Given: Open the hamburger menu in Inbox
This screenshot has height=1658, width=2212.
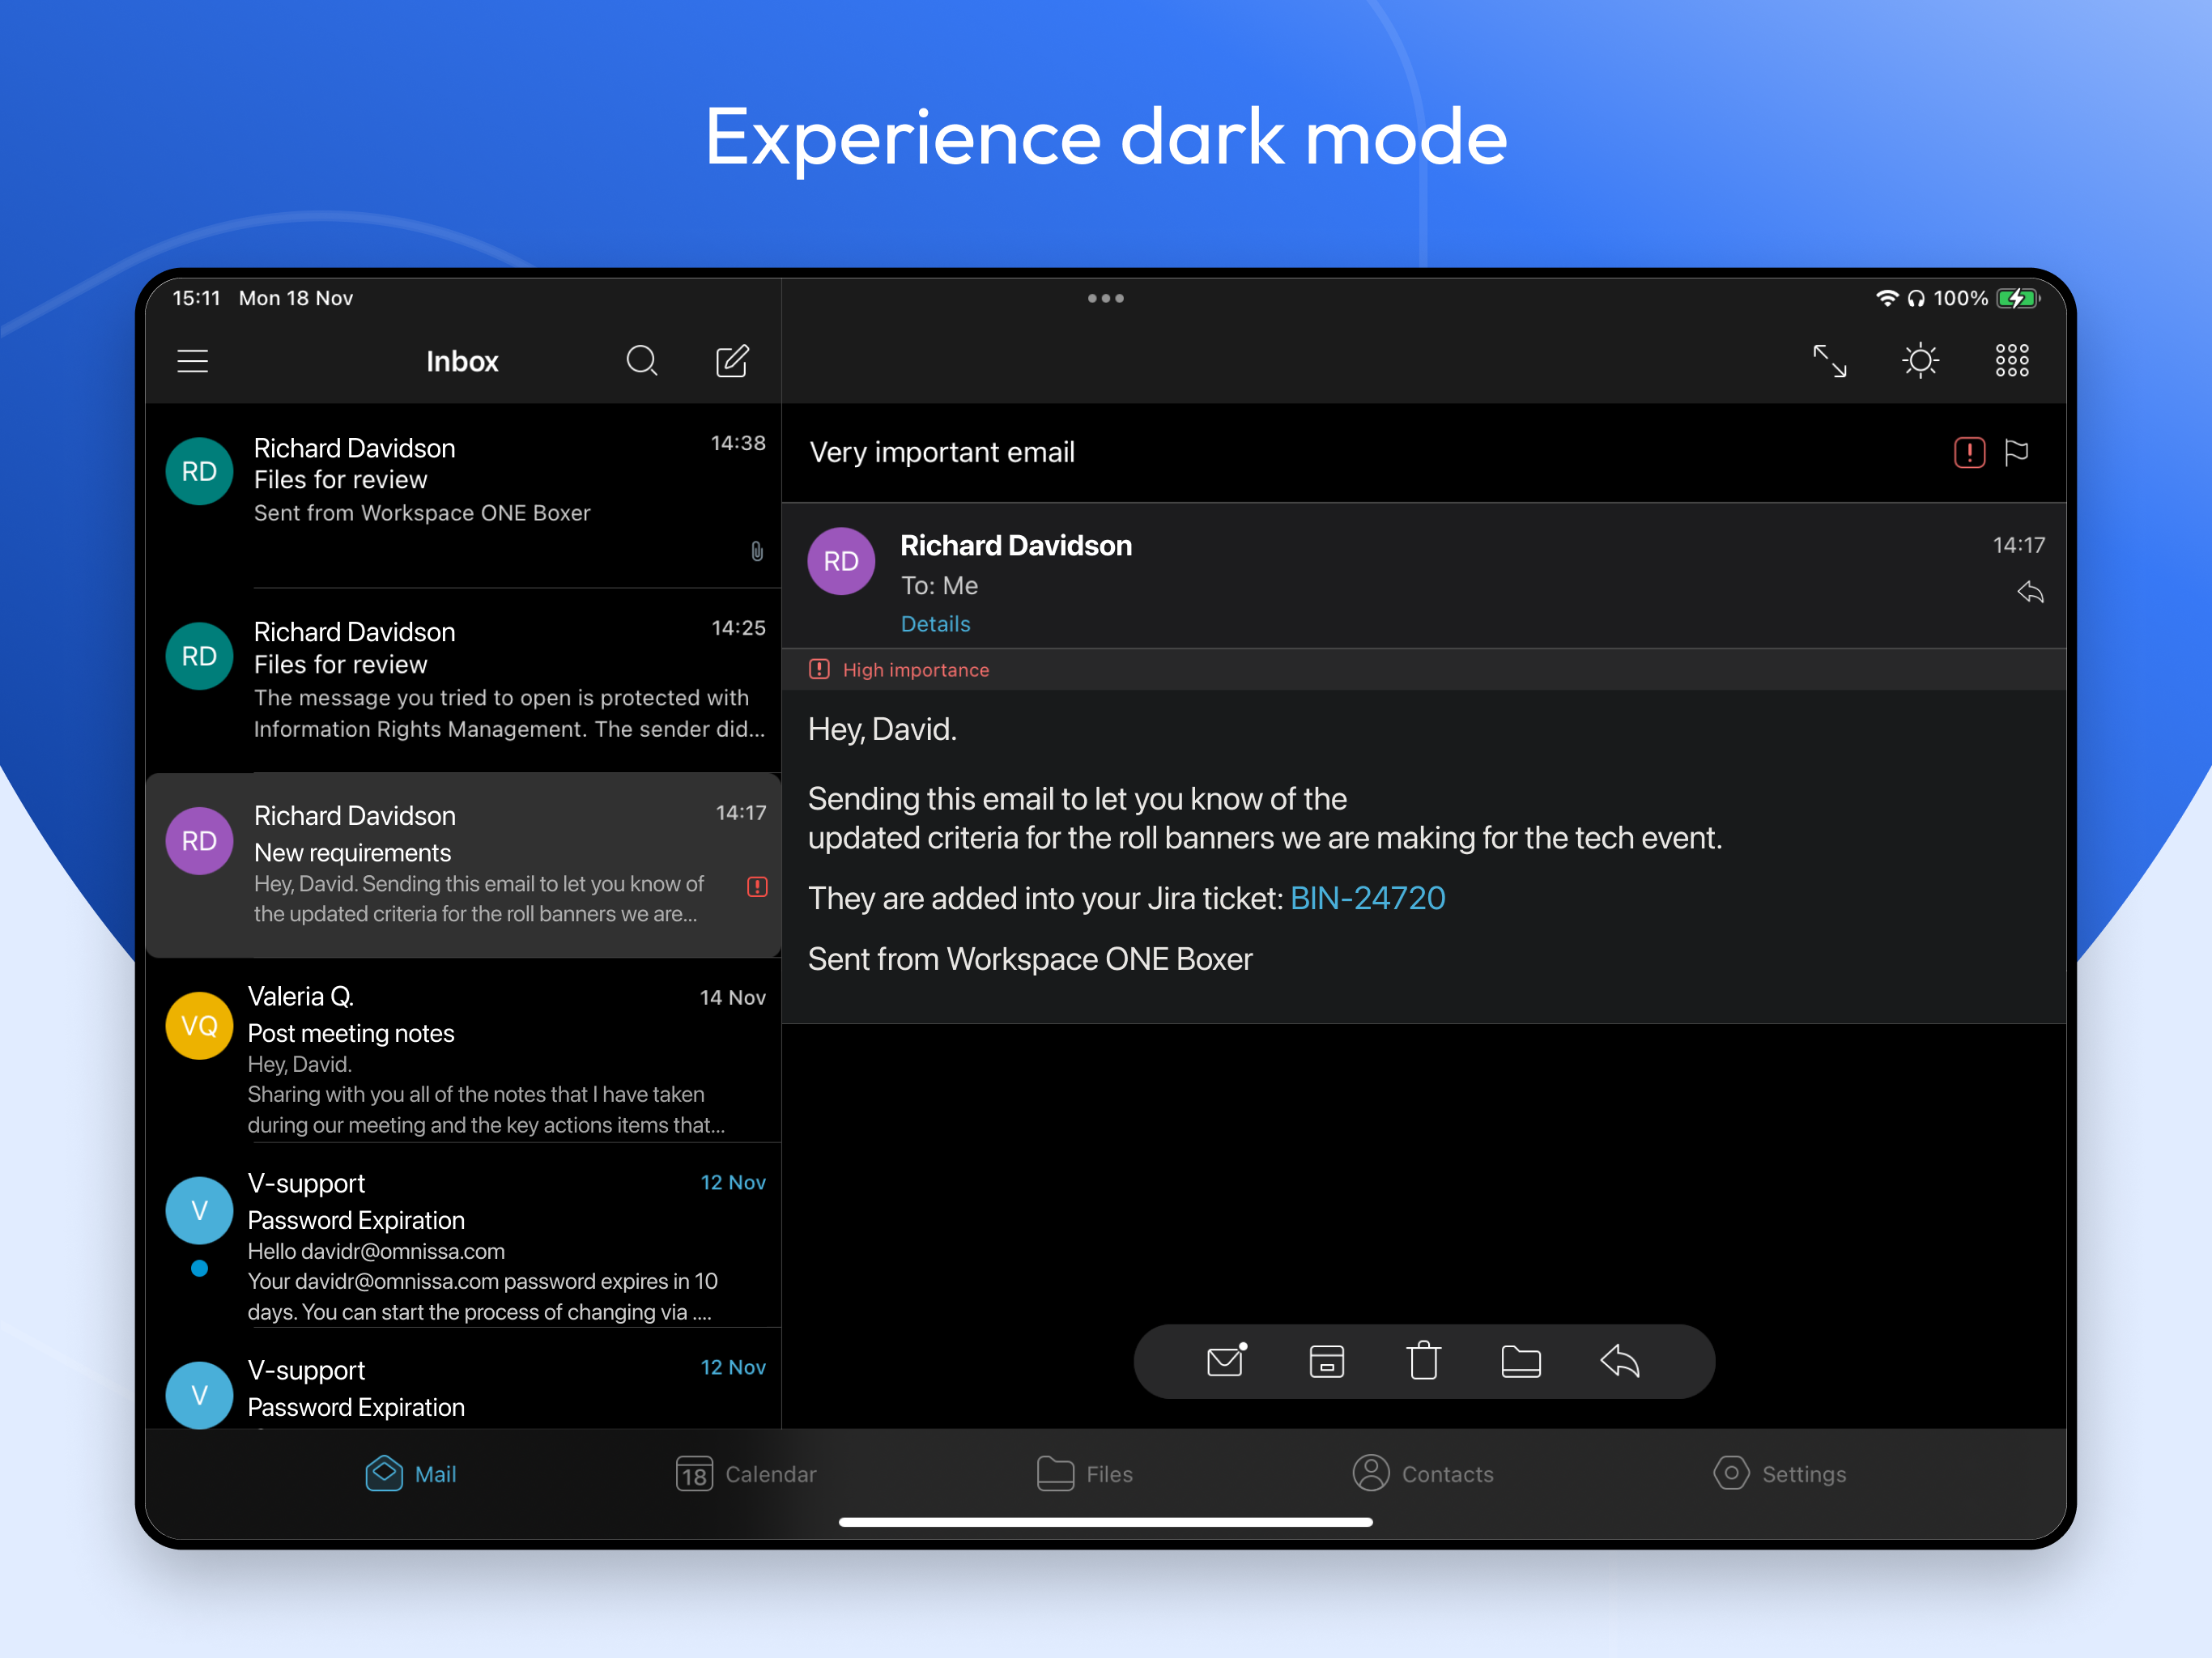Looking at the screenshot, I should pos(192,361).
